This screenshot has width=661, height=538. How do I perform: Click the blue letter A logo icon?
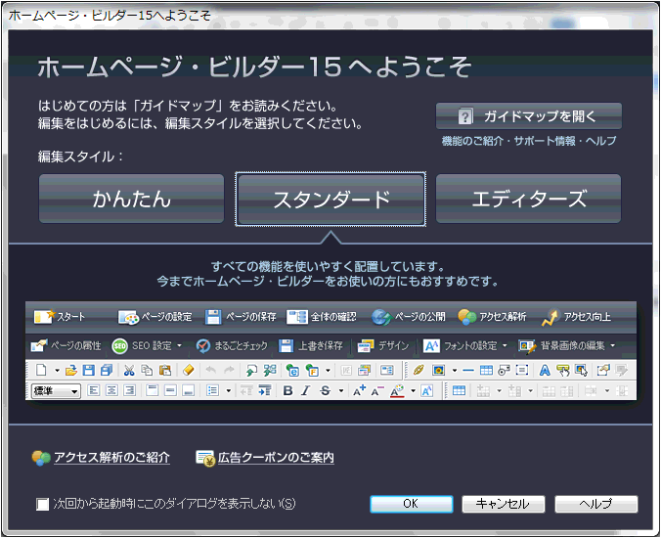[x=545, y=370]
